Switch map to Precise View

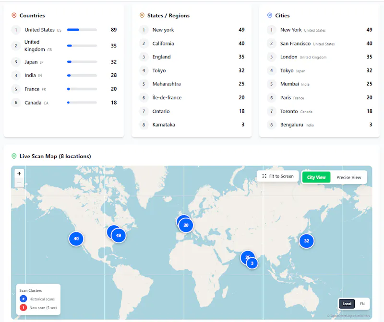pyautogui.click(x=349, y=177)
